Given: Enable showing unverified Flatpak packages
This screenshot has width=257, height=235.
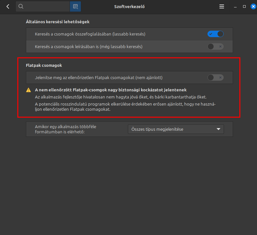Looking at the screenshot, I should [x=215, y=77].
